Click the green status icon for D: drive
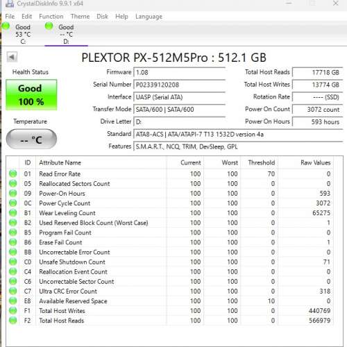This screenshot has width=347, height=347. coord(49,26)
